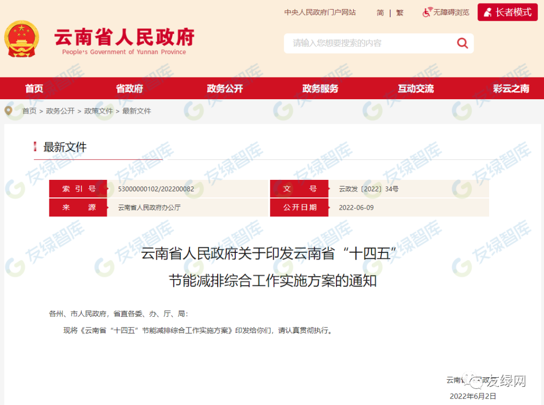Go to 首页 in the red navigation bar
Viewport: 544px width, 405px height.
click(34, 89)
